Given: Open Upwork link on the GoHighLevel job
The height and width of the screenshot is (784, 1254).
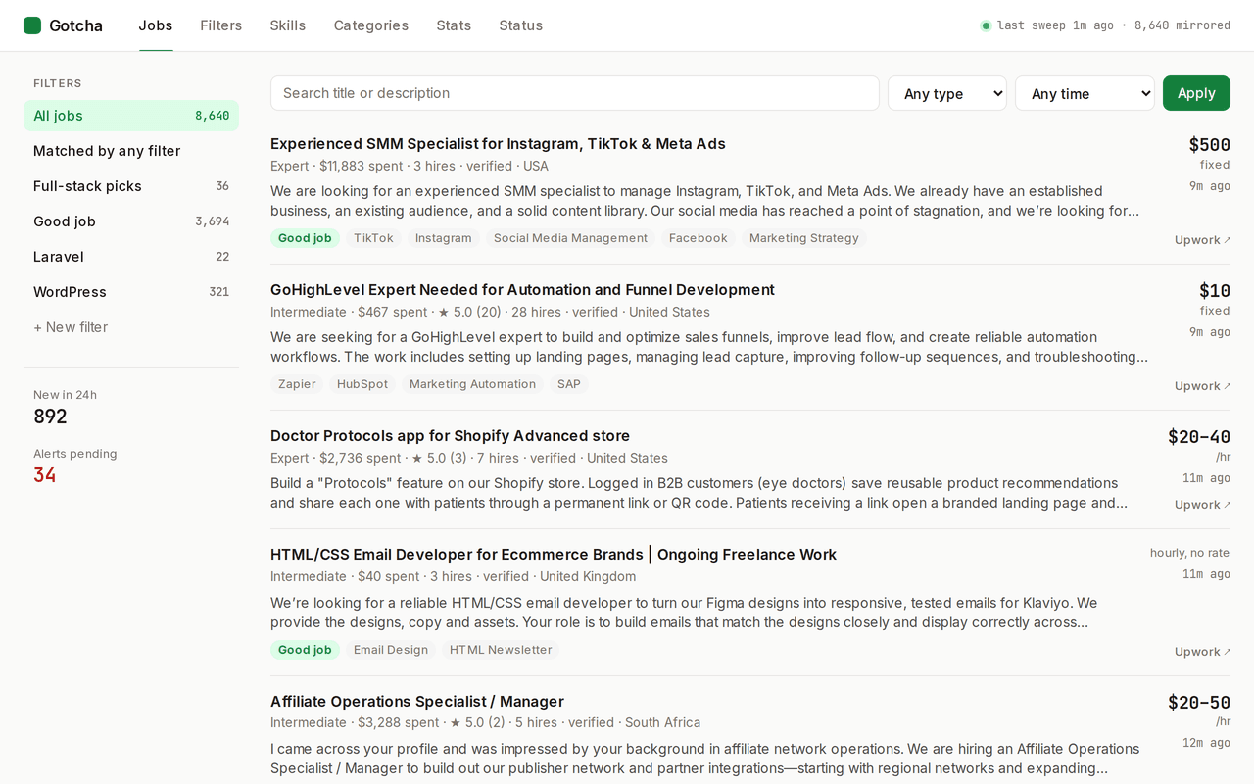Looking at the screenshot, I should point(1203,386).
